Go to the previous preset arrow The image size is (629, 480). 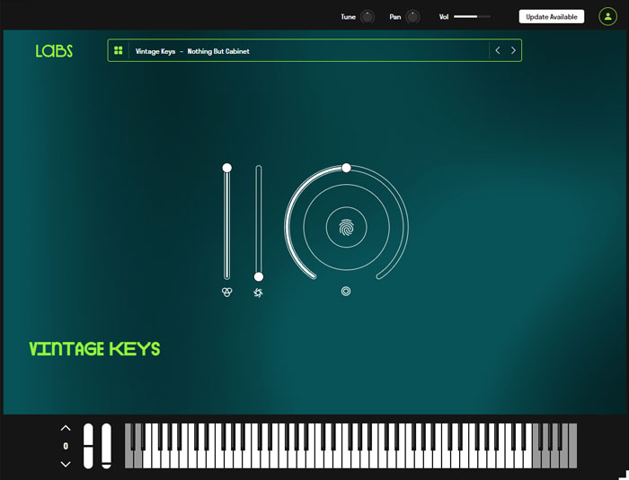coord(498,50)
